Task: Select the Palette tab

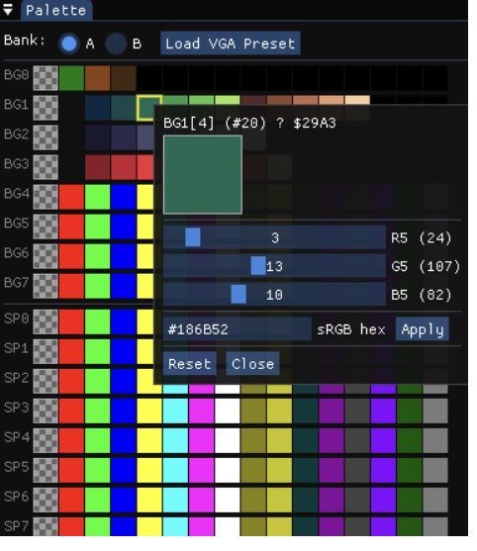Action: pyautogui.click(x=56, y=10)
